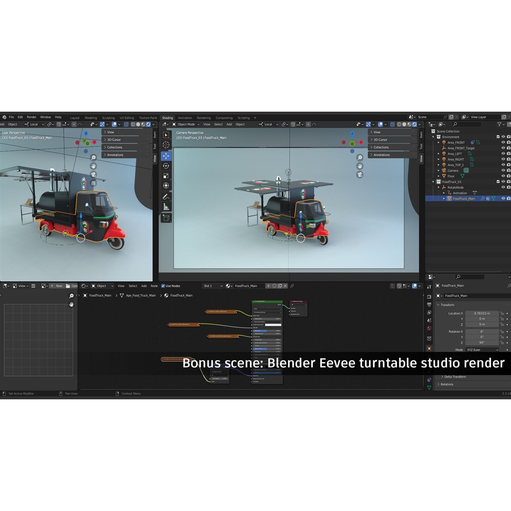Click the Blender logo menu icon
511x511 pixels.
4,117
